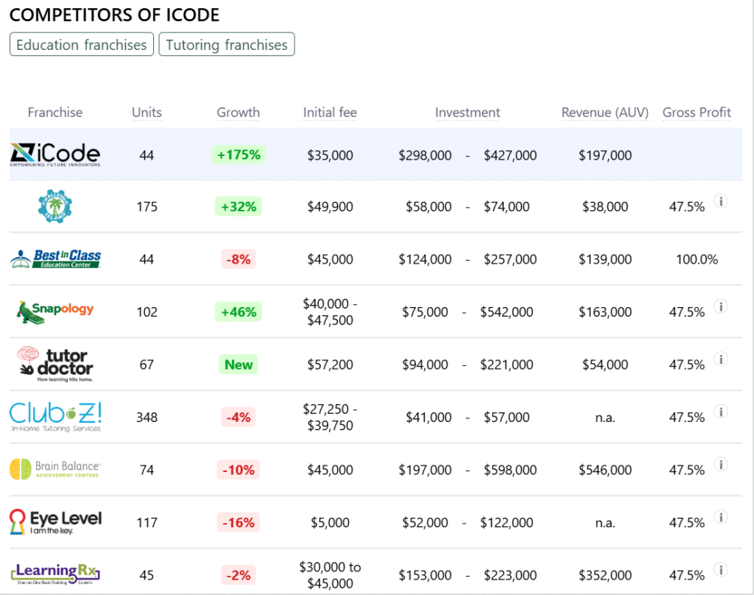Click the $27,250 - $39,750 fee cell

[330, 417]
